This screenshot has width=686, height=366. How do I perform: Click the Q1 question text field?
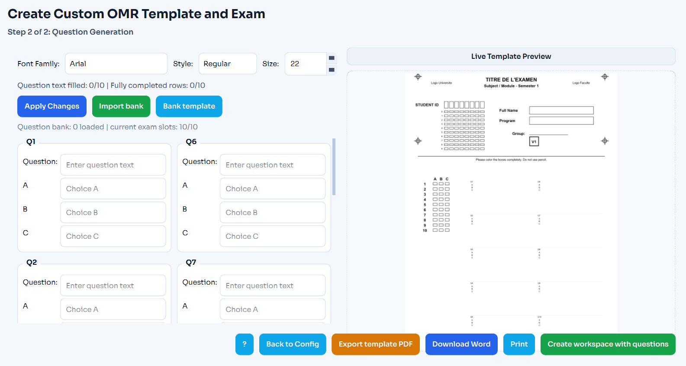(113, 164)
